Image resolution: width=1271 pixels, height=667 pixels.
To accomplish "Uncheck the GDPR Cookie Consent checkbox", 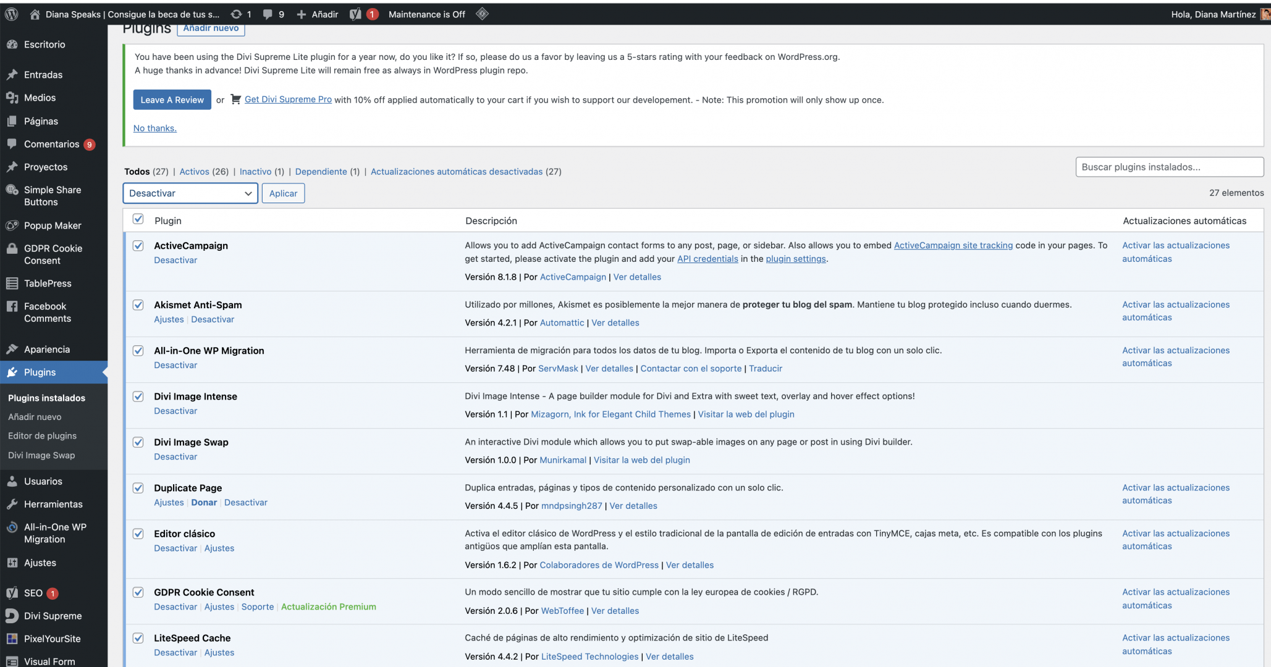I will tap(138, 592).
